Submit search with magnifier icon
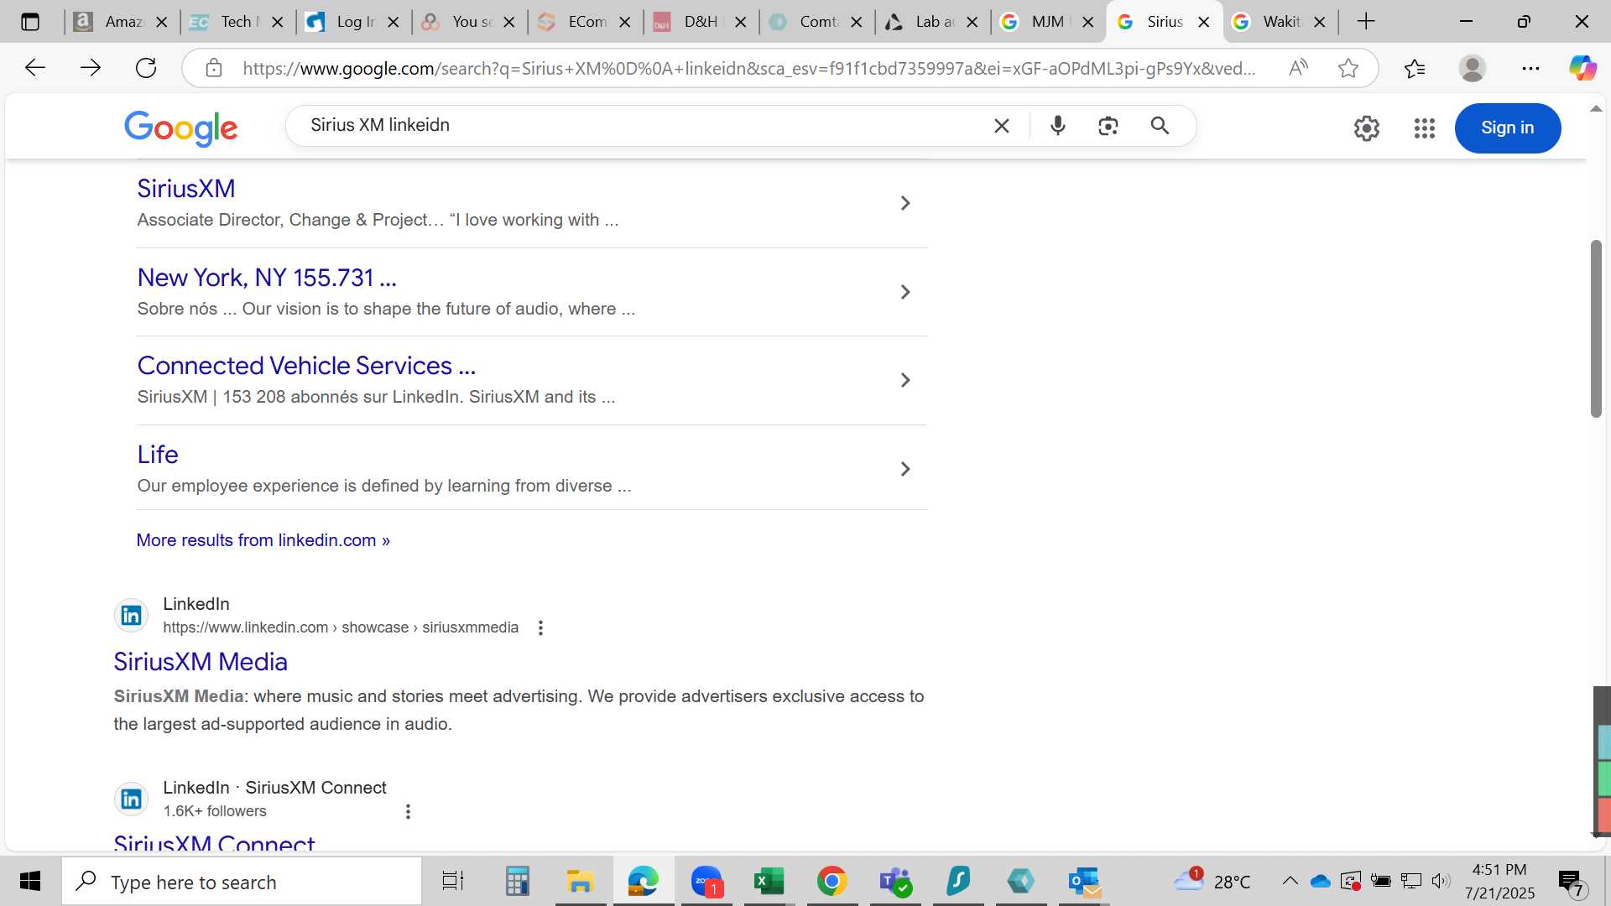The image size is (1611, 906). [1160, 126]
